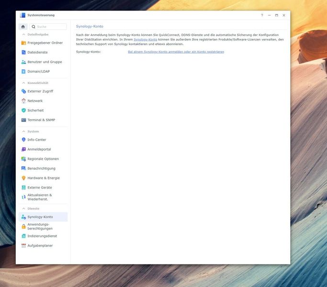Screen dimensions: 327x287
Task: Click the Benutzer und Gruppe icon
Action: click(23, 62)
